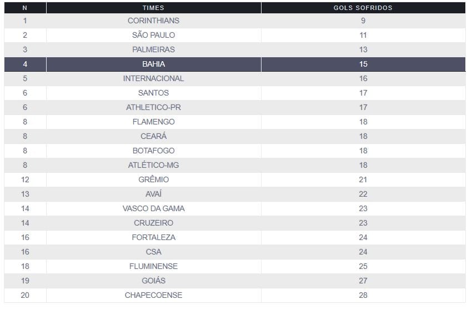Click the ATHLETICO-PR team name

click(x=153, y=107)
